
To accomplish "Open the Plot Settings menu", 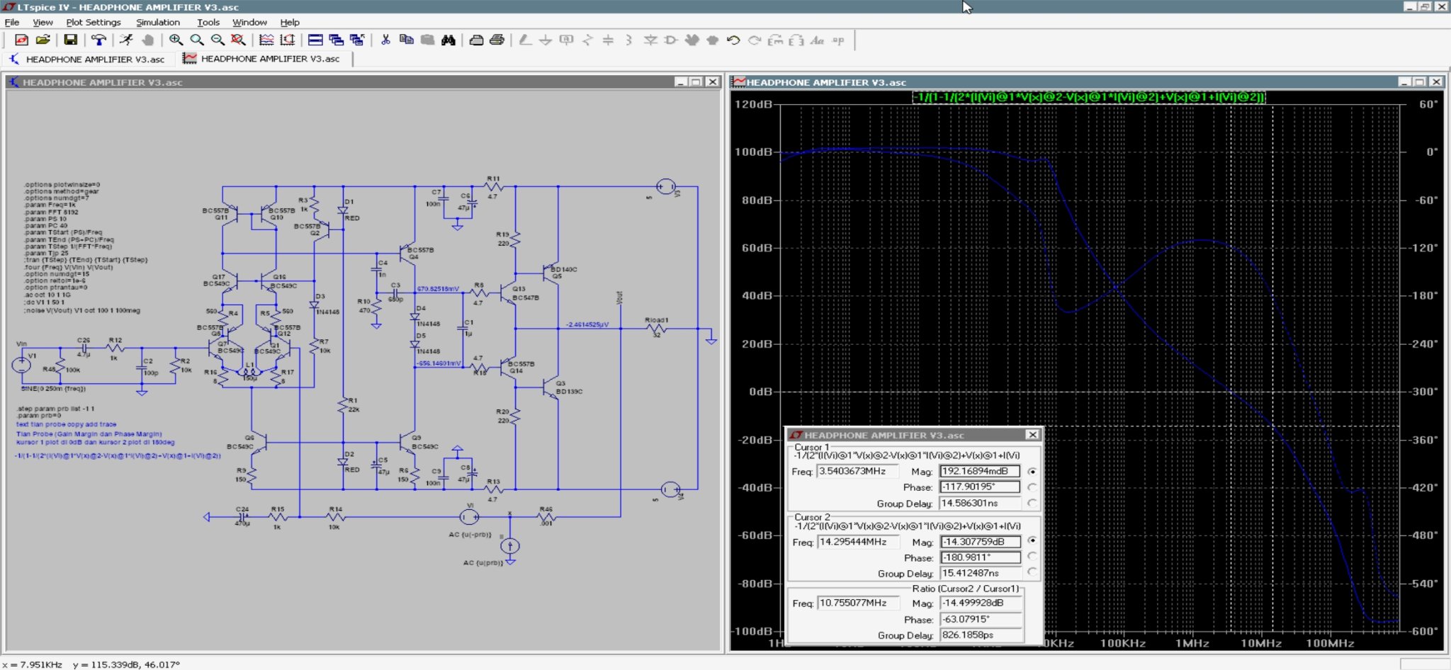I will click(94, 22).
